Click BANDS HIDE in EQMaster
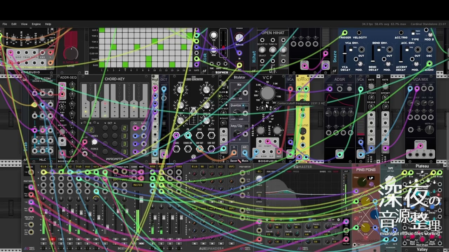Viewport: 449px width, 252px height. (329, 172)
